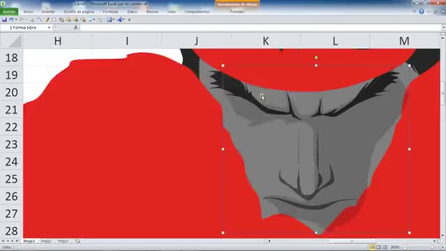Select row 28 header
The width and height of the screenshot is (446, 251).
pos(11,231)
